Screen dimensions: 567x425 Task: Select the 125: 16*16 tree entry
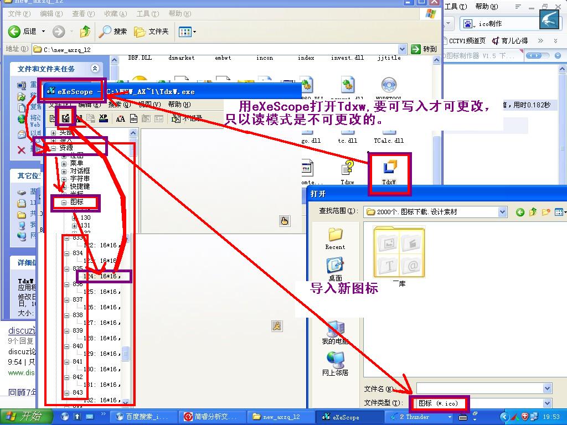pos(102,292)
